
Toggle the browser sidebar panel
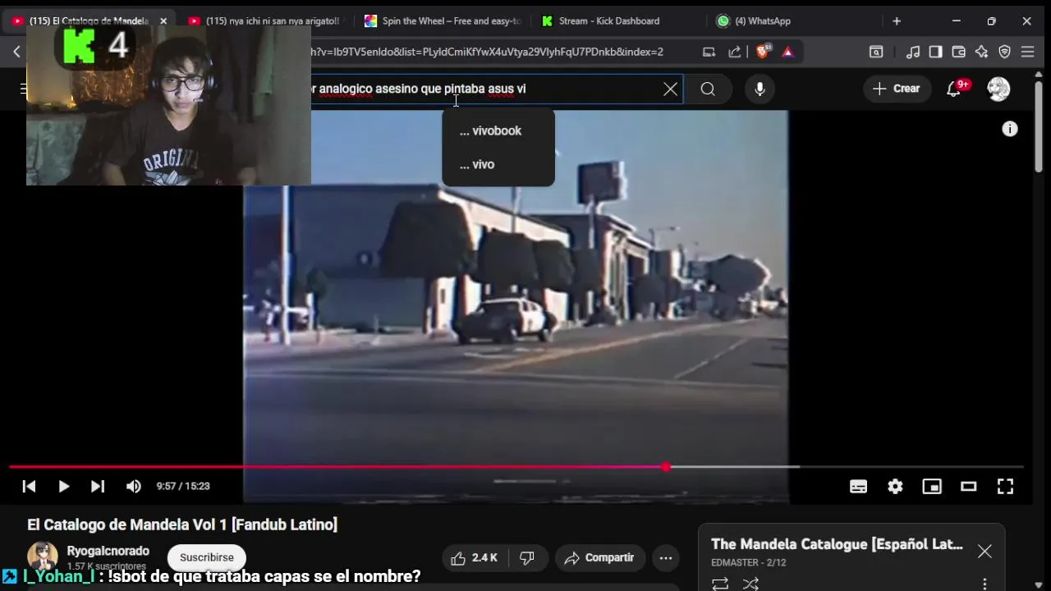pyautogui.click(x=935, y=52)
